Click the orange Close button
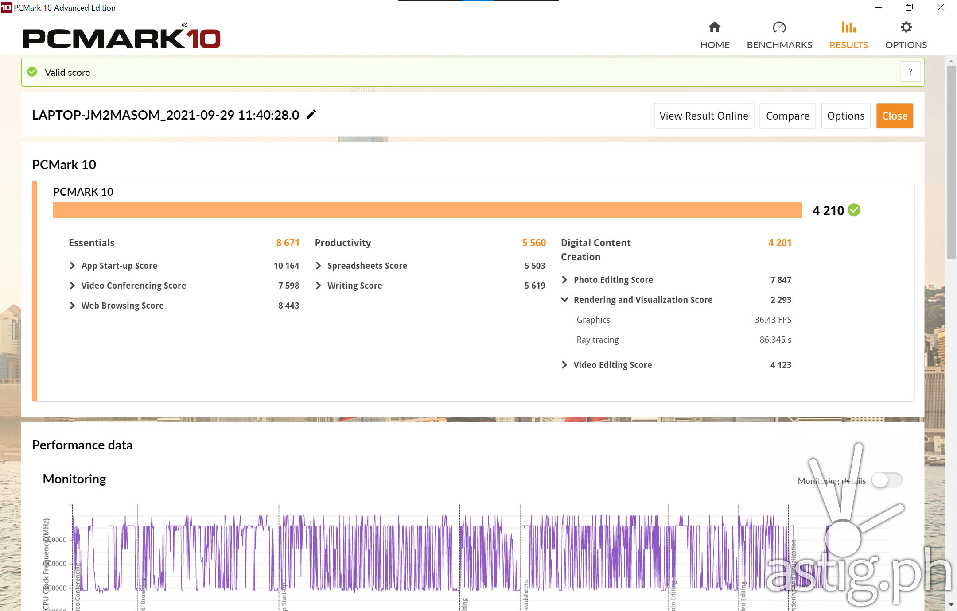This screenshot has width=957, height=611. 894,116
